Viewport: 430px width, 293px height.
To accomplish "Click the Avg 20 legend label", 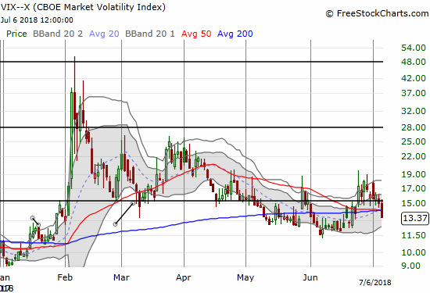I will click(104, 34).
